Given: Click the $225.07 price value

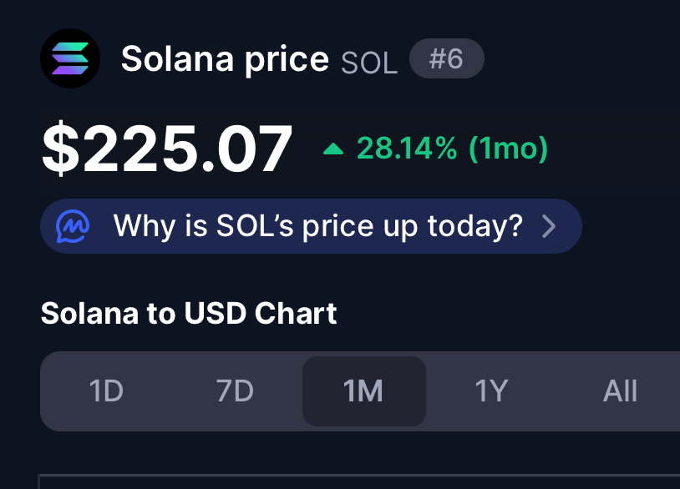Looking at the screenshot, I should click(167, 149).
